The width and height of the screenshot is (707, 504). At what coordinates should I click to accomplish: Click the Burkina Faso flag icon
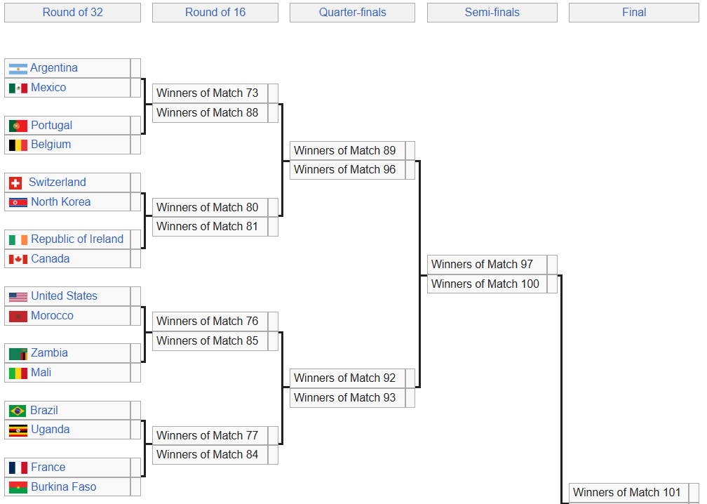coord(18,487)
